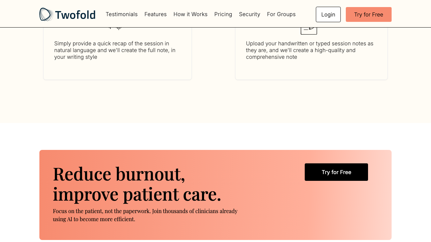
Task: Click the coral Try for Free header button
Action: pyautogui.click(x=368, y=14)
